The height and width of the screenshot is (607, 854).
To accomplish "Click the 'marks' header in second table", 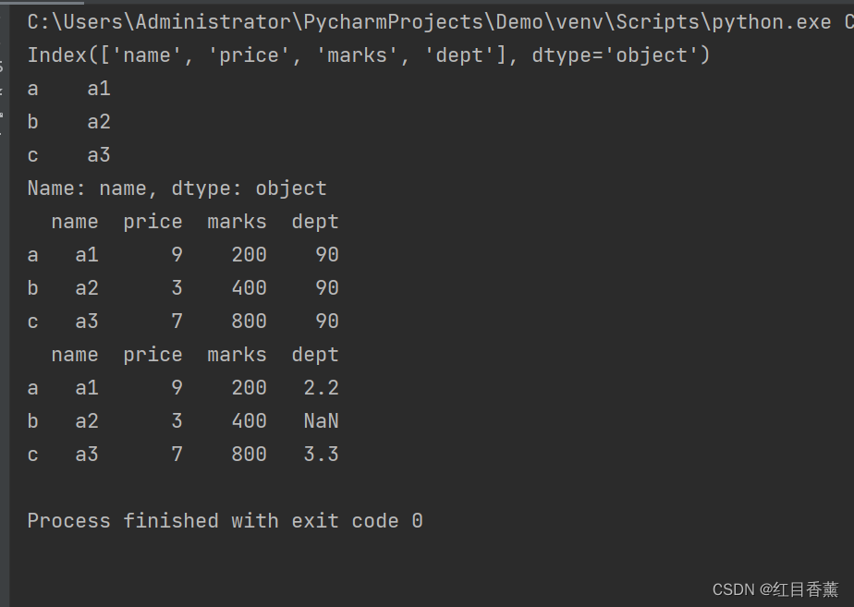I will pos(237,355).
